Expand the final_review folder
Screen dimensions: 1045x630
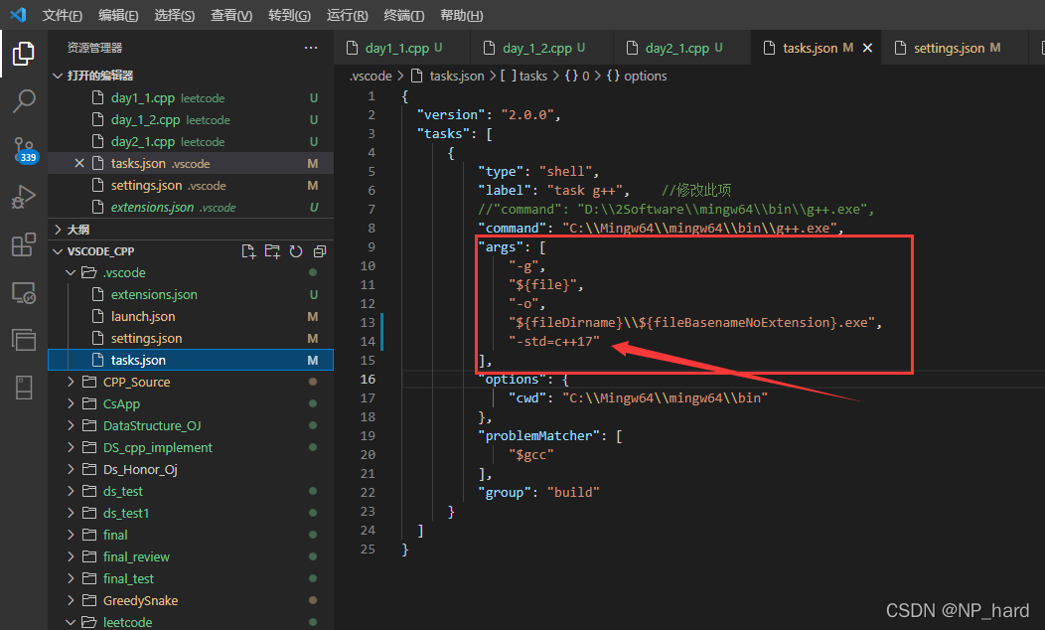[x=71, y=556]
